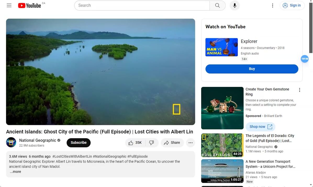Like the video with thumbs up
The image size is (313, 187).
pos(135,143)
